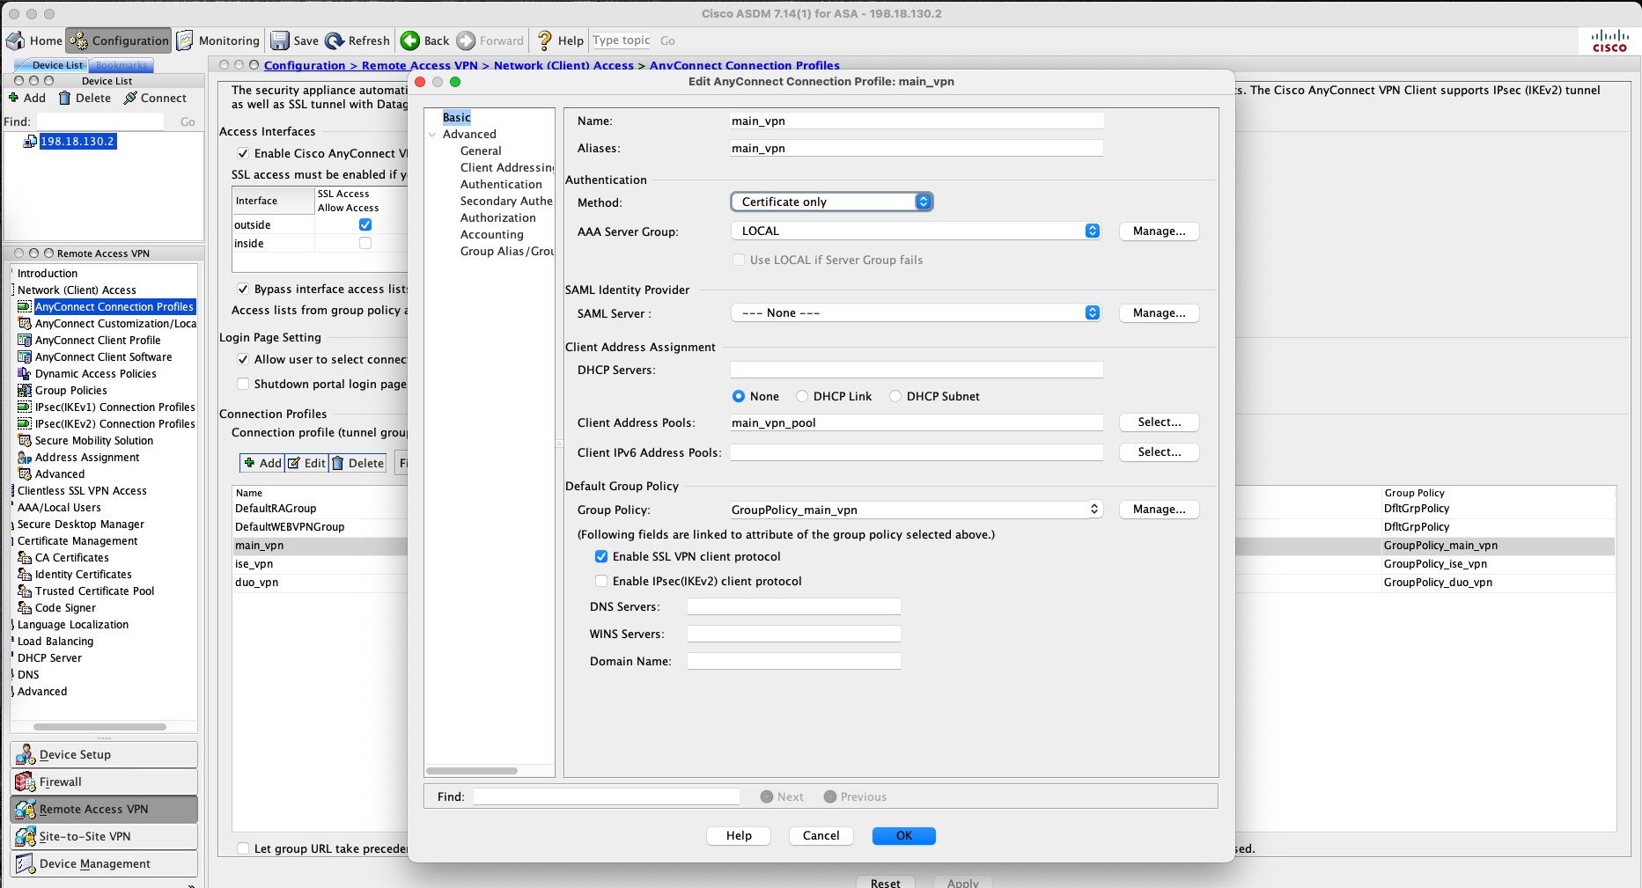Click the Home toolbar icon
Screen dimensions: 1642x888
(16, 40)
